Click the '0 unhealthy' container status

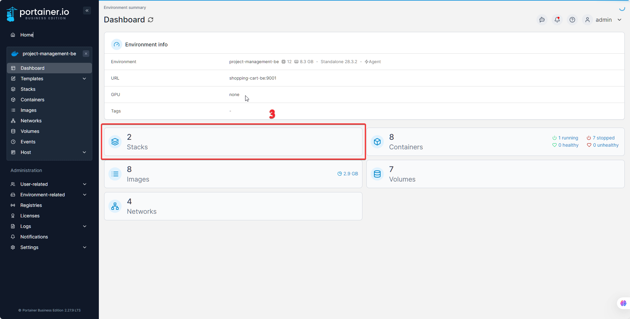coord(603,145)
